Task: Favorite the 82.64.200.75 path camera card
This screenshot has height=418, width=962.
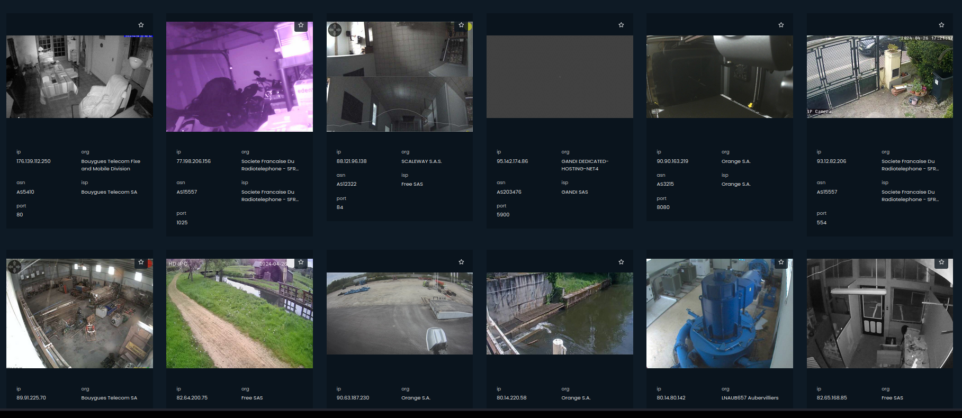Action: [x=301, y=262]
